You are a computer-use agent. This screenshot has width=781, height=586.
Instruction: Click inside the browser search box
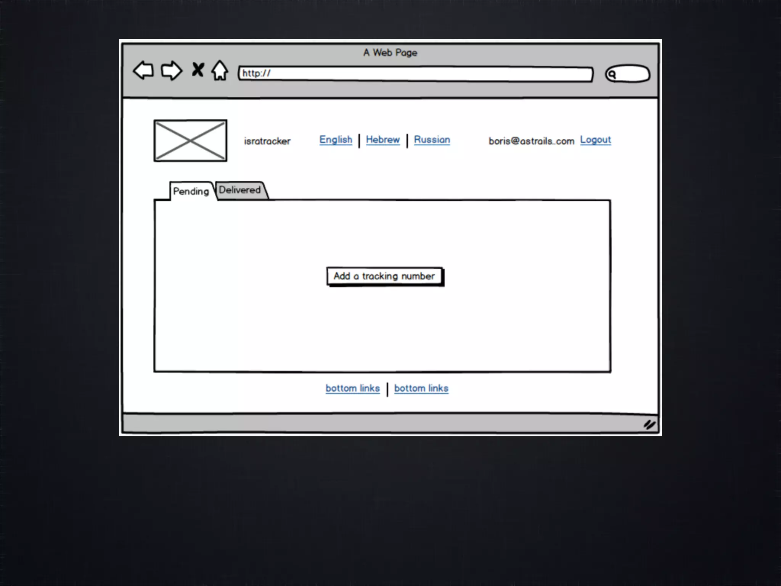coord(632,74)
